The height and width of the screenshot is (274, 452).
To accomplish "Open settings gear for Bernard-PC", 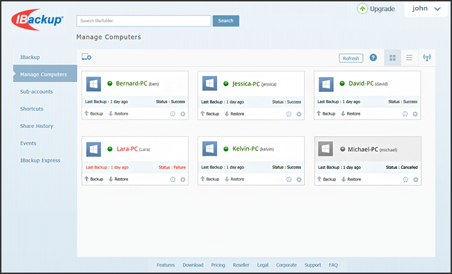I will point(183,114).
